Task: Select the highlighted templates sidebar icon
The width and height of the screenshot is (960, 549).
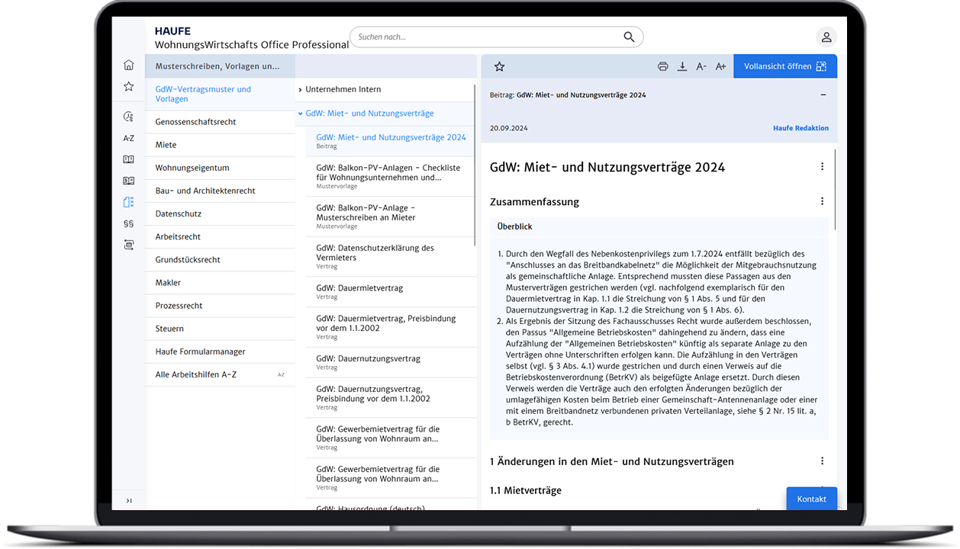Action: pos(128,202)
